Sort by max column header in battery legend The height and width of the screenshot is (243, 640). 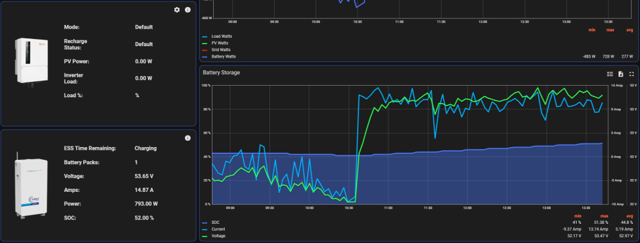[605, 216]
